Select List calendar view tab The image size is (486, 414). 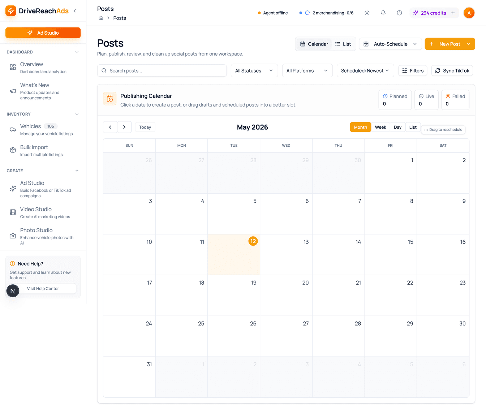(x=413, y=127)
